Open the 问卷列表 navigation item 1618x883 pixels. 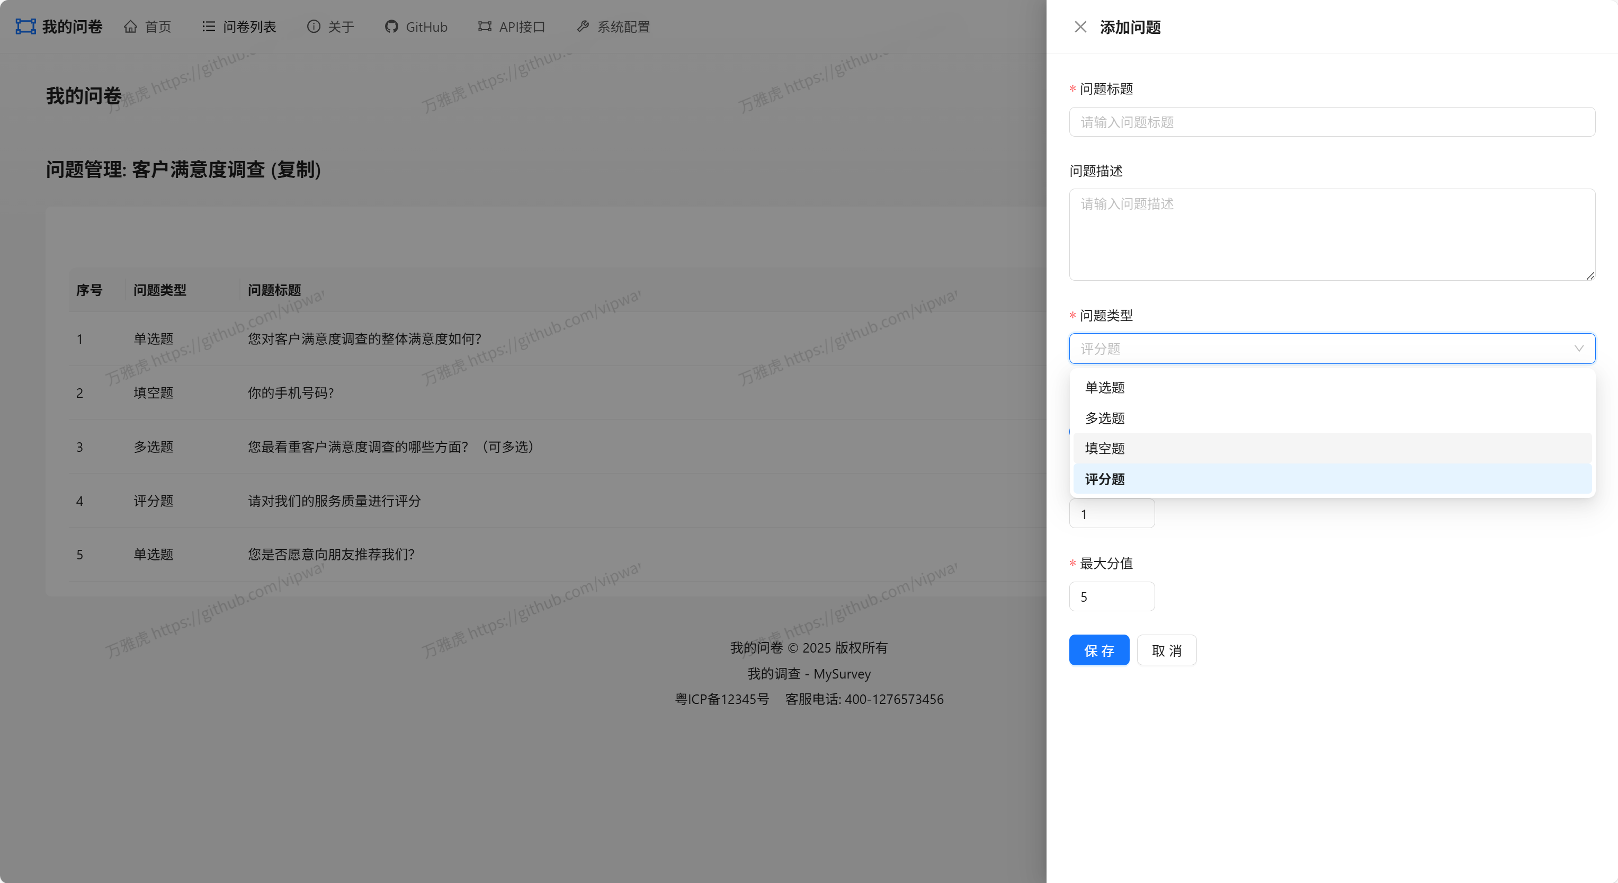[x=250, y=26]
